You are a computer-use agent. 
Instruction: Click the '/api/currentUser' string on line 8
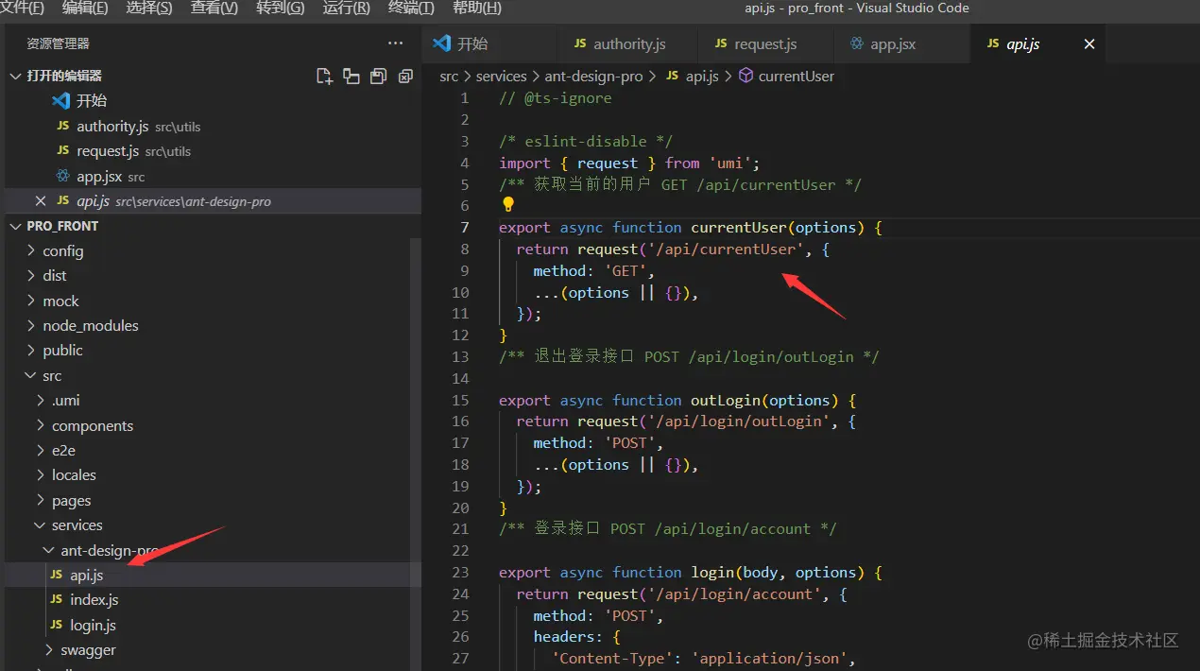coord(728,249)
